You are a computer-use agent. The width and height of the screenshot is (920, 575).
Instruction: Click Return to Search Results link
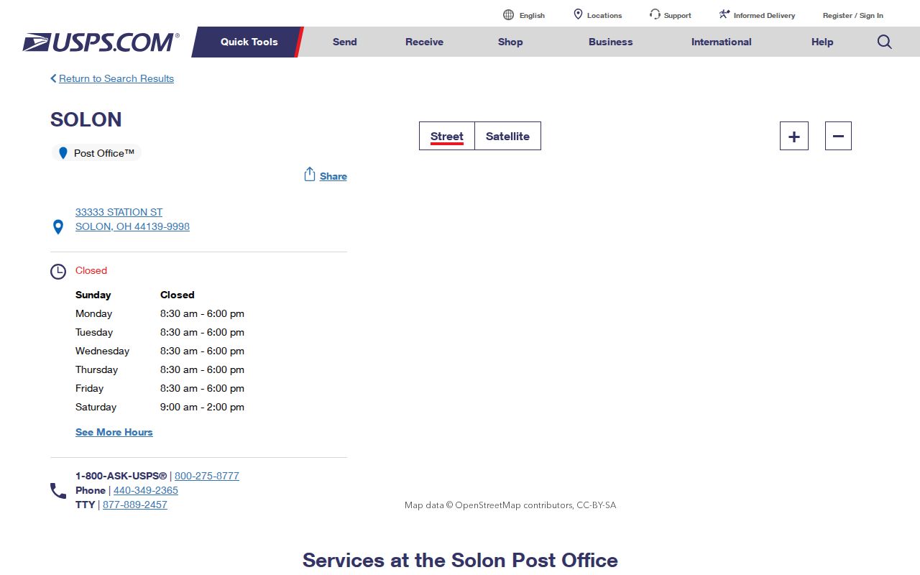point(116,78)
